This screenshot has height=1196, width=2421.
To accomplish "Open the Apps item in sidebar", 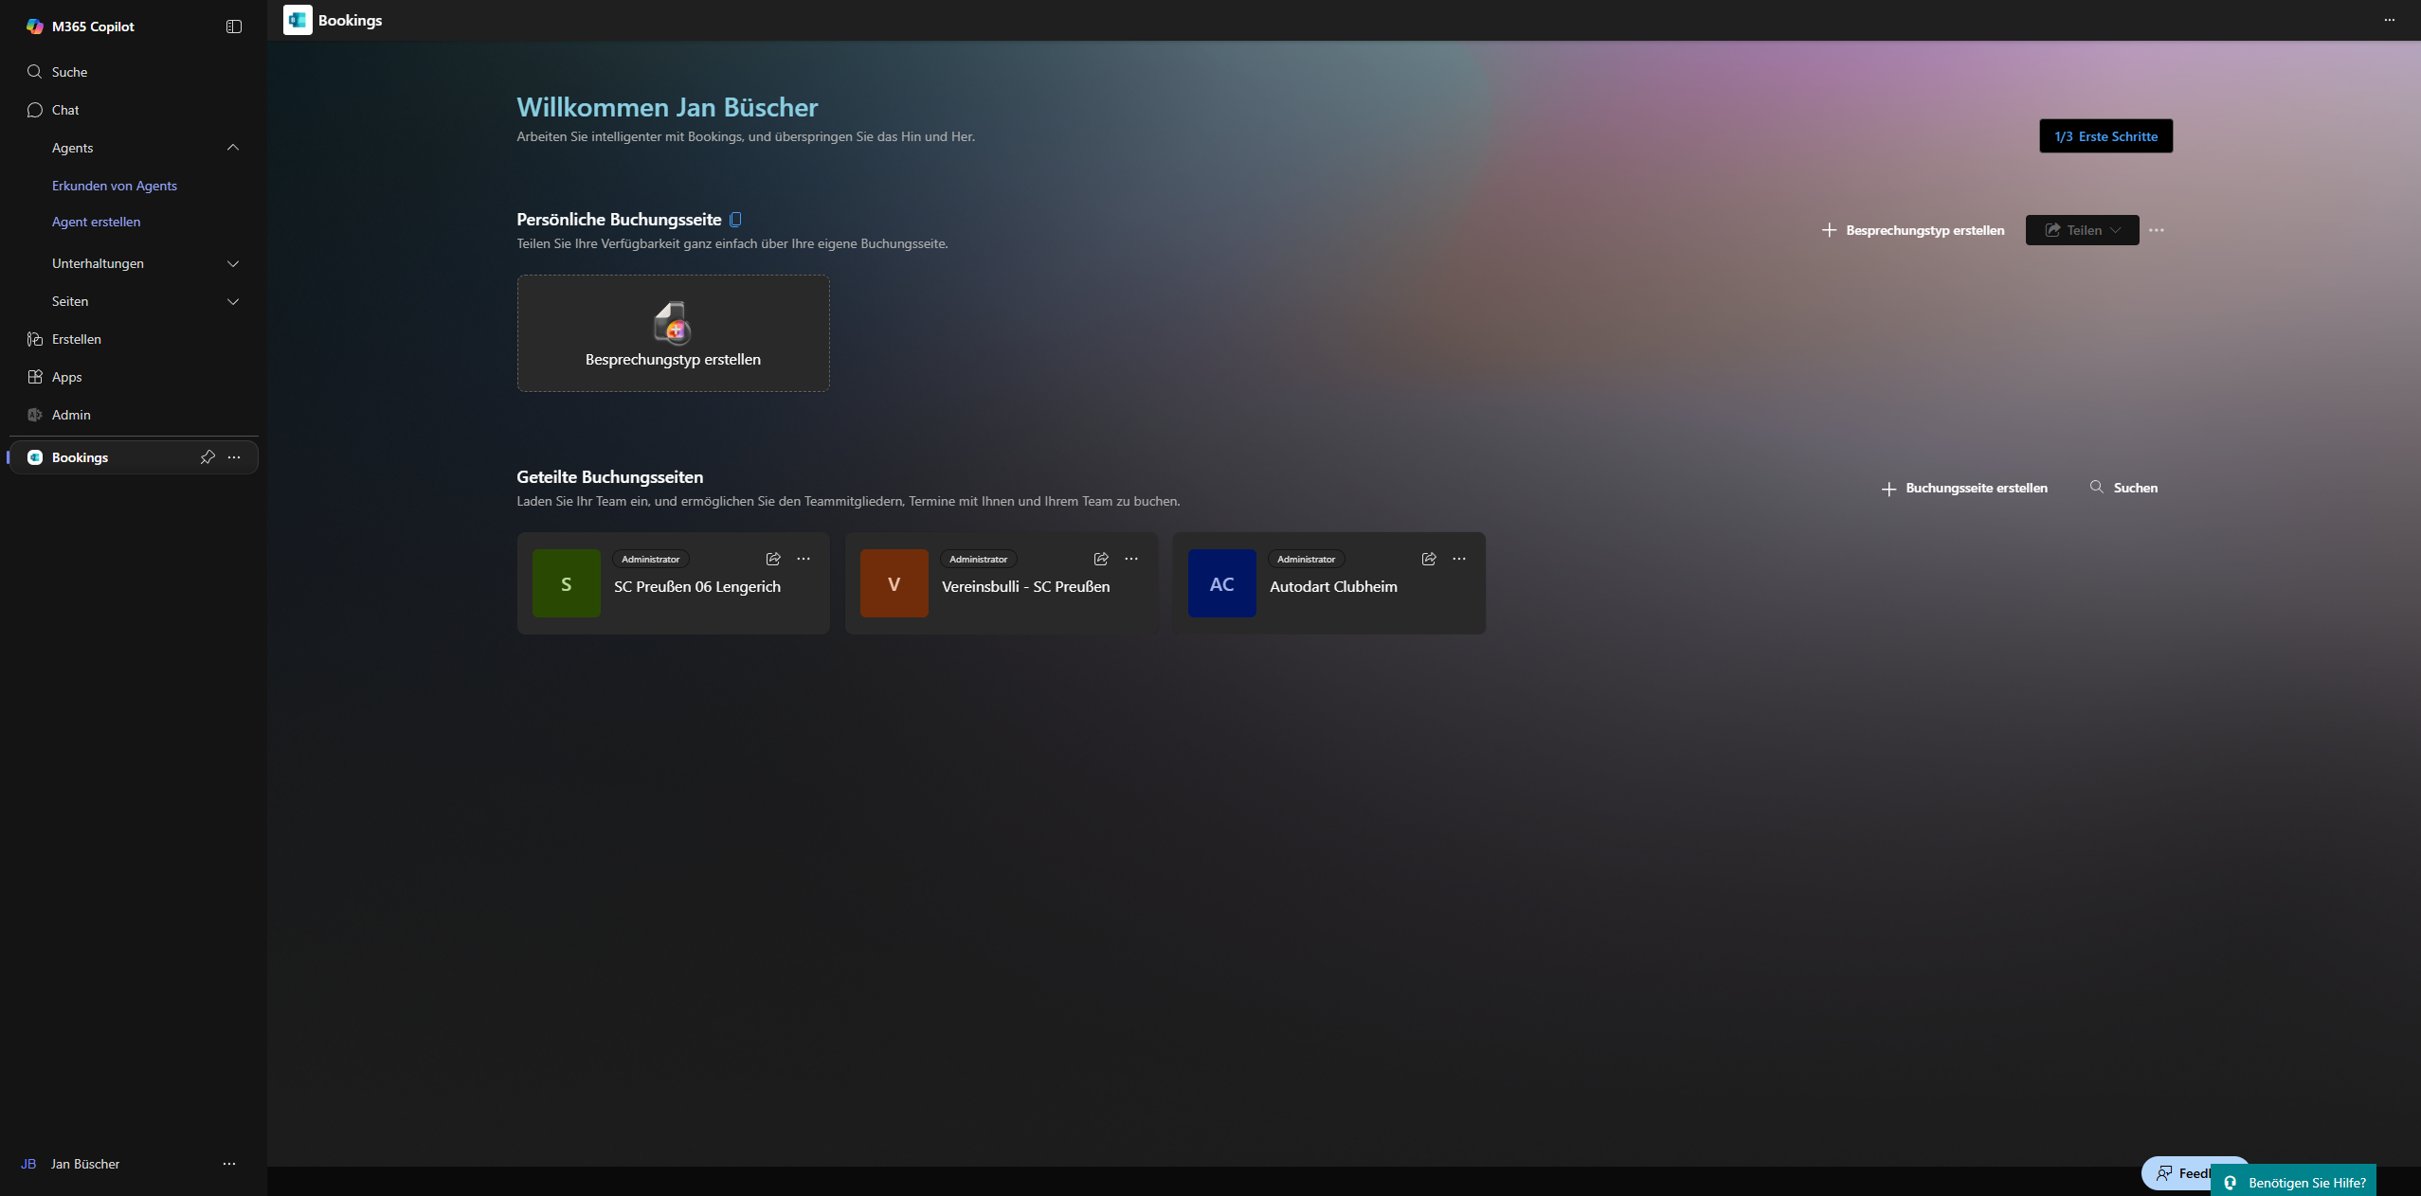I will point(66,377).
